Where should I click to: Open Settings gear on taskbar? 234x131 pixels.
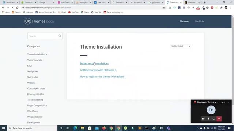pos(161,128)
